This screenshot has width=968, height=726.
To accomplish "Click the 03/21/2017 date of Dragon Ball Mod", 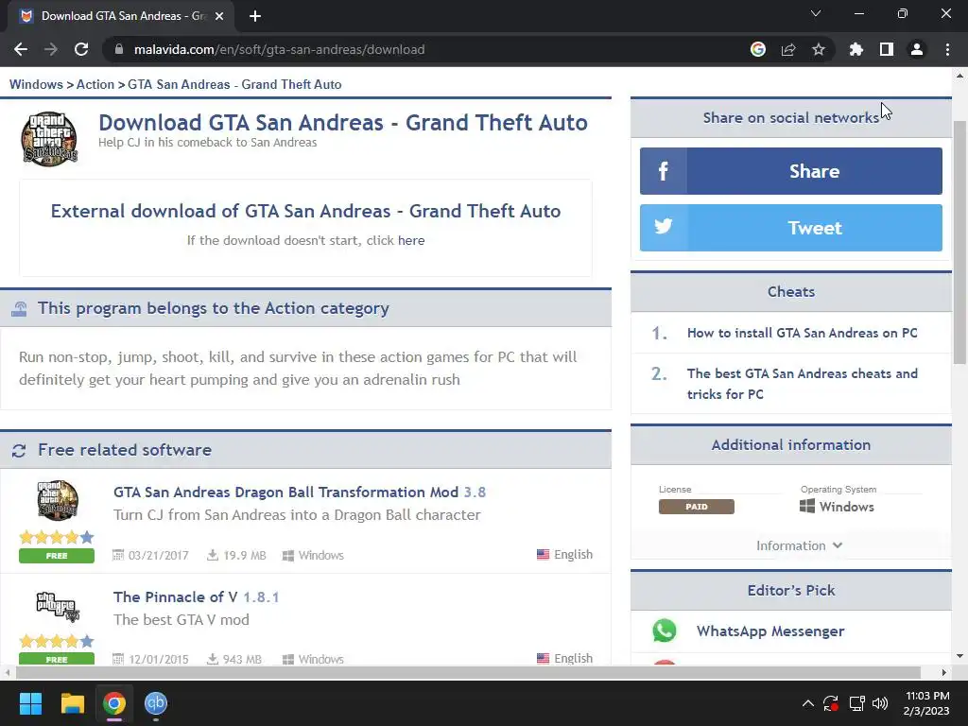I will (x=150, y=555).
